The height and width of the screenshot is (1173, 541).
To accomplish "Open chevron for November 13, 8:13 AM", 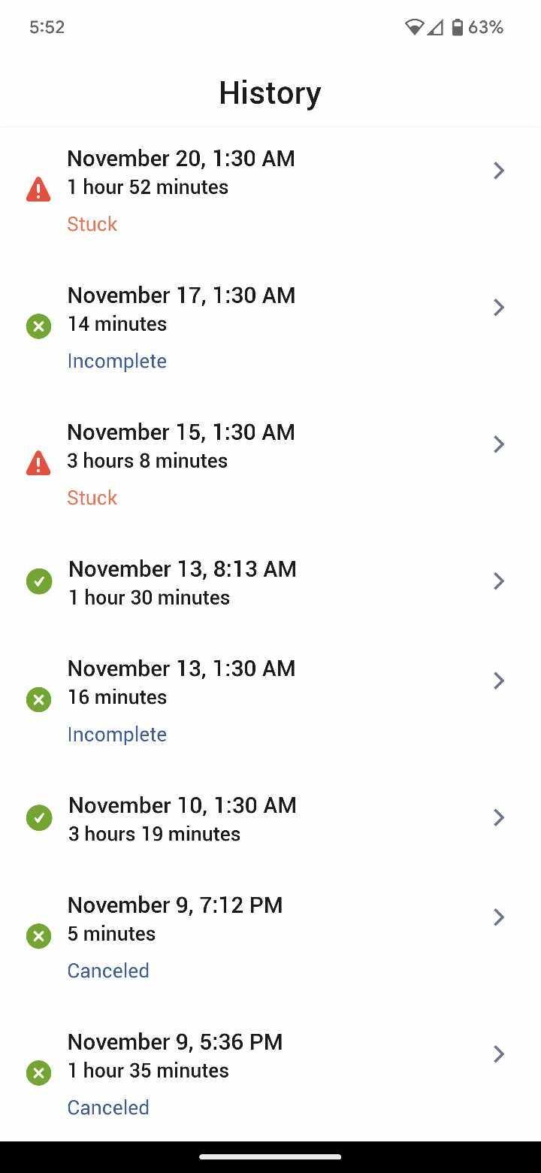I will [498, 581].
